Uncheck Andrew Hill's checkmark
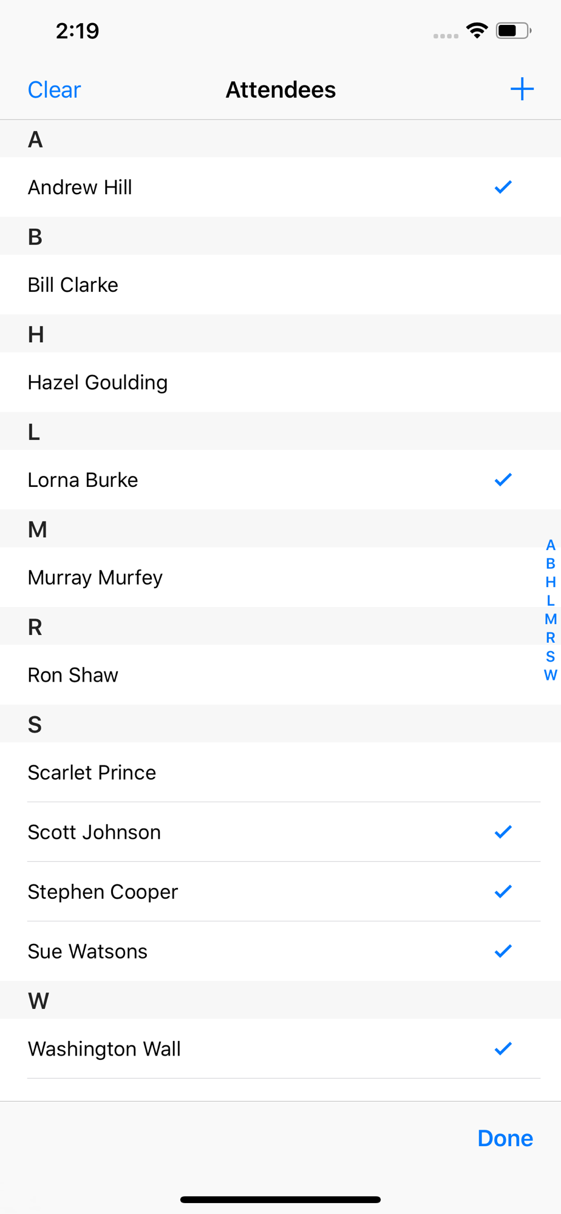Viewport: 561px width, 1214px height. [x=503, y=187]
